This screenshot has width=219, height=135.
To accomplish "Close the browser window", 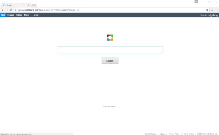I will coord(216,2).
